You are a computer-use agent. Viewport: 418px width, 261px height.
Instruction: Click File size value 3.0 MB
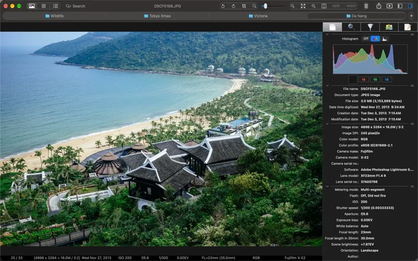(381, 101)
